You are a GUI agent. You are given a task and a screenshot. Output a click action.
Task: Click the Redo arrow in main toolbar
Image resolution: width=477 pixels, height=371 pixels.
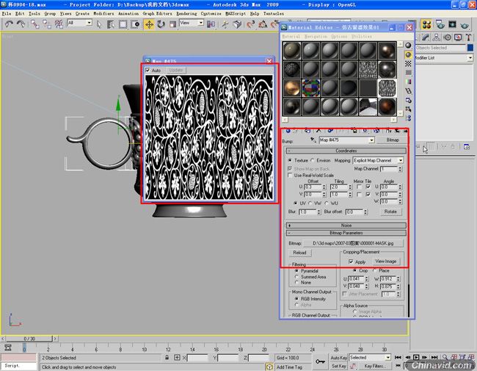[x=21, y=24]
